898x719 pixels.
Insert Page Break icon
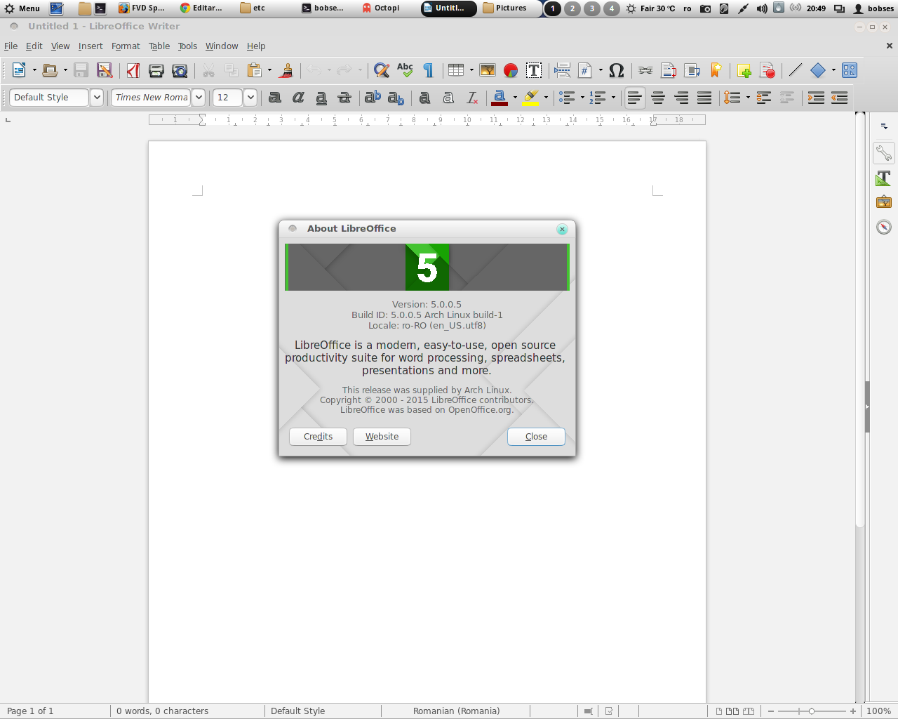tap(562, 70)
